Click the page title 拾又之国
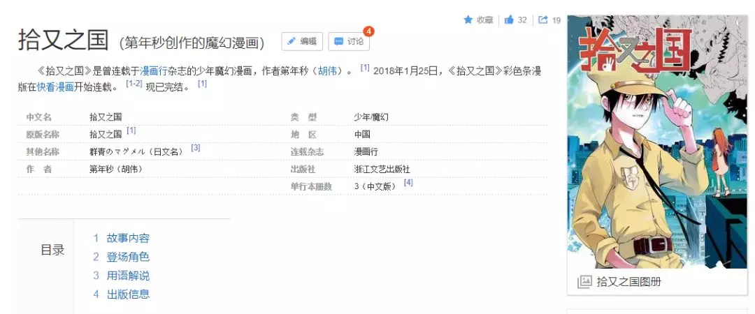This screenshot has height=314, width=755. [63, 40]
